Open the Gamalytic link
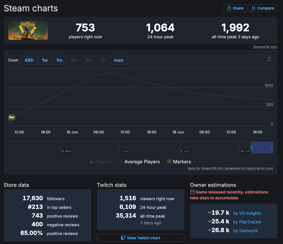283x244 pixels. (246, 231)
